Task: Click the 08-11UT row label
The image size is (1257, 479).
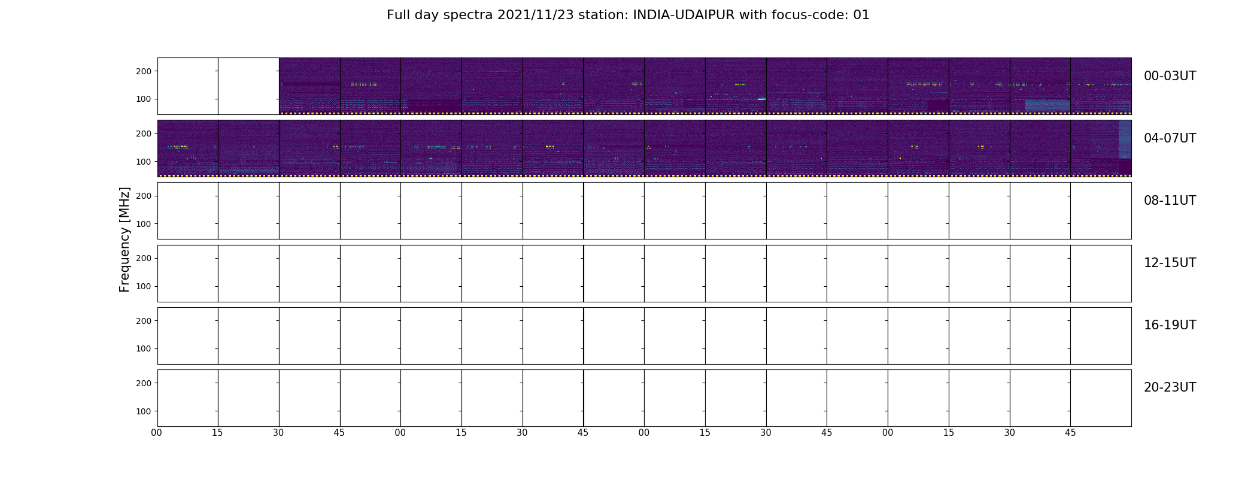Action: [1170, 201]
